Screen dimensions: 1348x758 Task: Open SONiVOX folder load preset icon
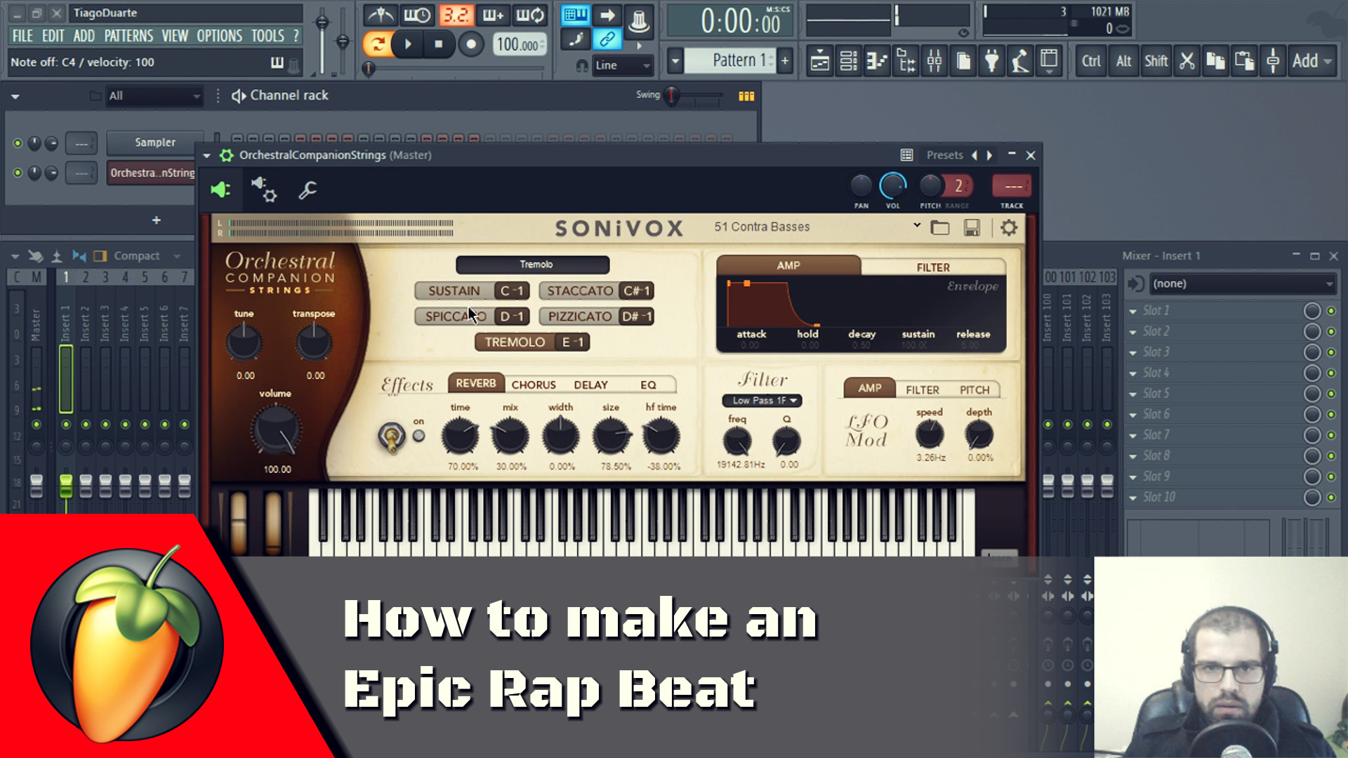pyautogui.click(x=940, y=227)
